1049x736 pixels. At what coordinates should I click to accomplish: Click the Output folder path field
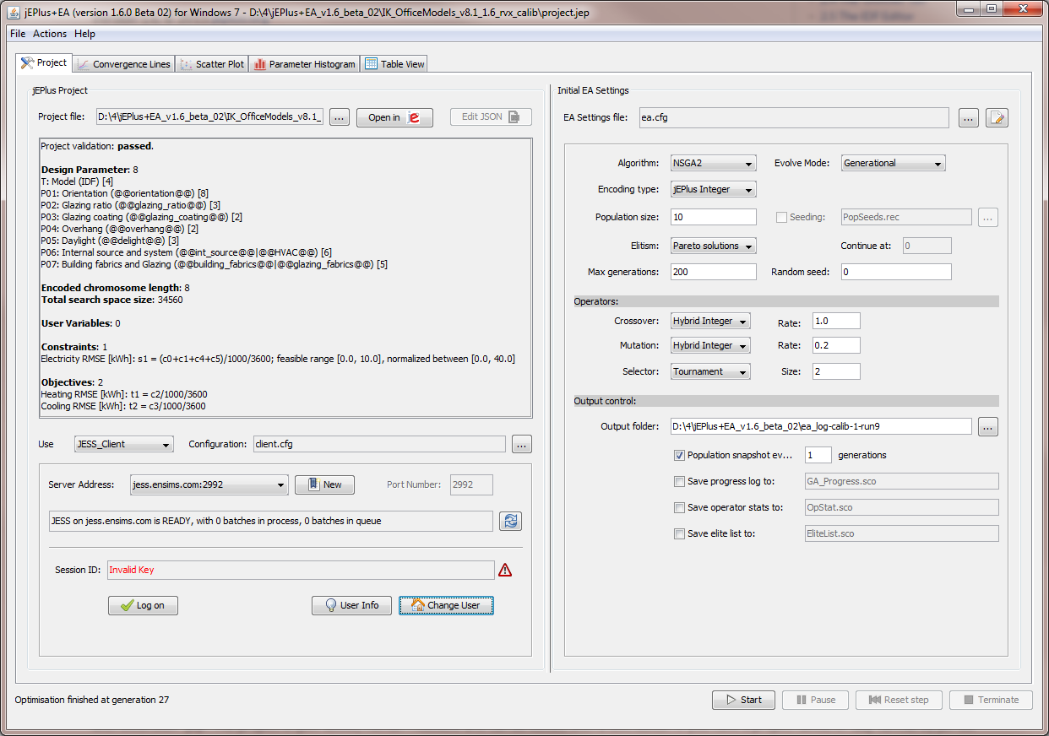click(821, 426)
